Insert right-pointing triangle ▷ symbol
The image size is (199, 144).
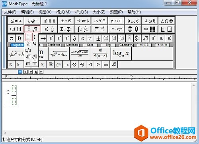[98, 64]
